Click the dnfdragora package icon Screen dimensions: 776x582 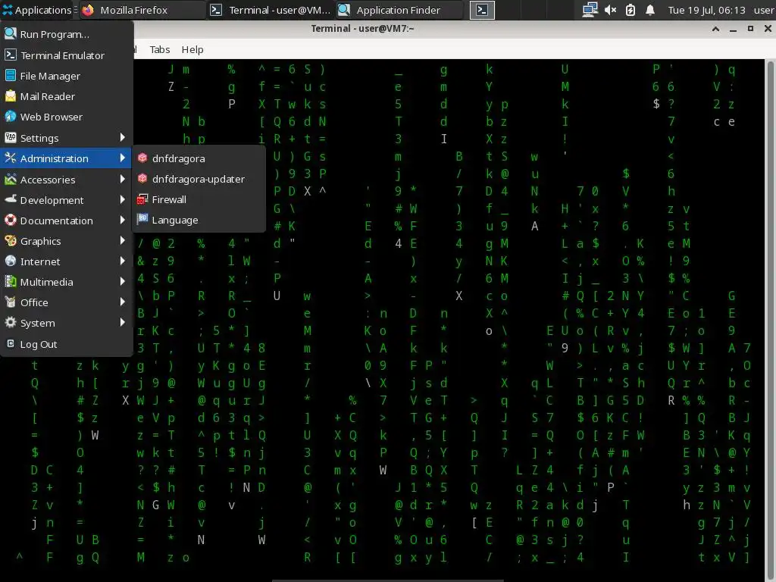pyautogui.click(x=142, y=158)
